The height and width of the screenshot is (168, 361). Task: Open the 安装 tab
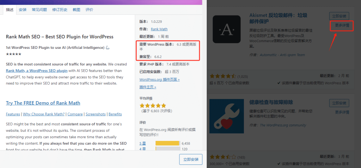tap(23, 9)
